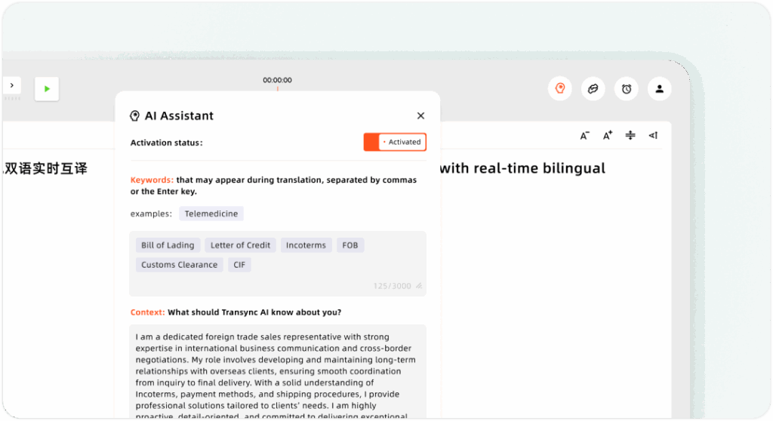The width and height of the screenshot is (773, 421).
Task: Click inside the Context text area
Action: click(277, 370)
